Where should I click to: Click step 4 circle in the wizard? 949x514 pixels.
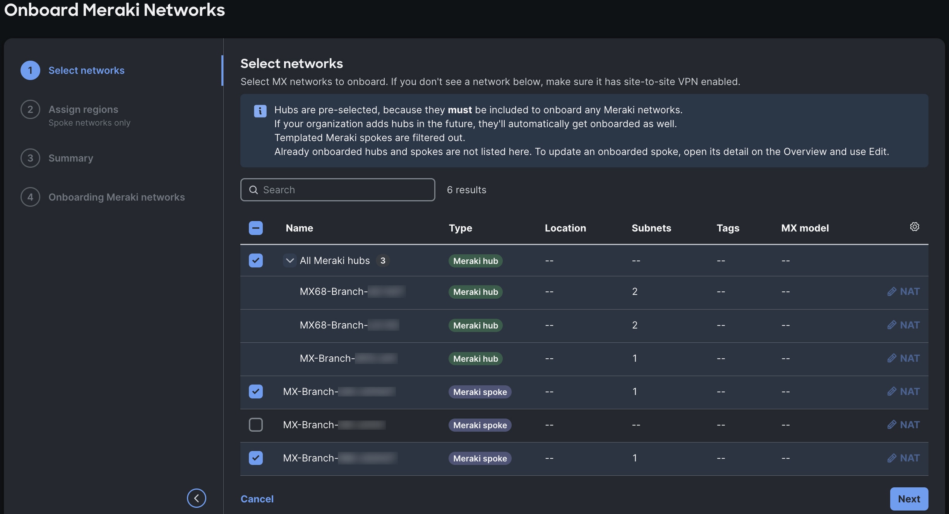(30, 197)
